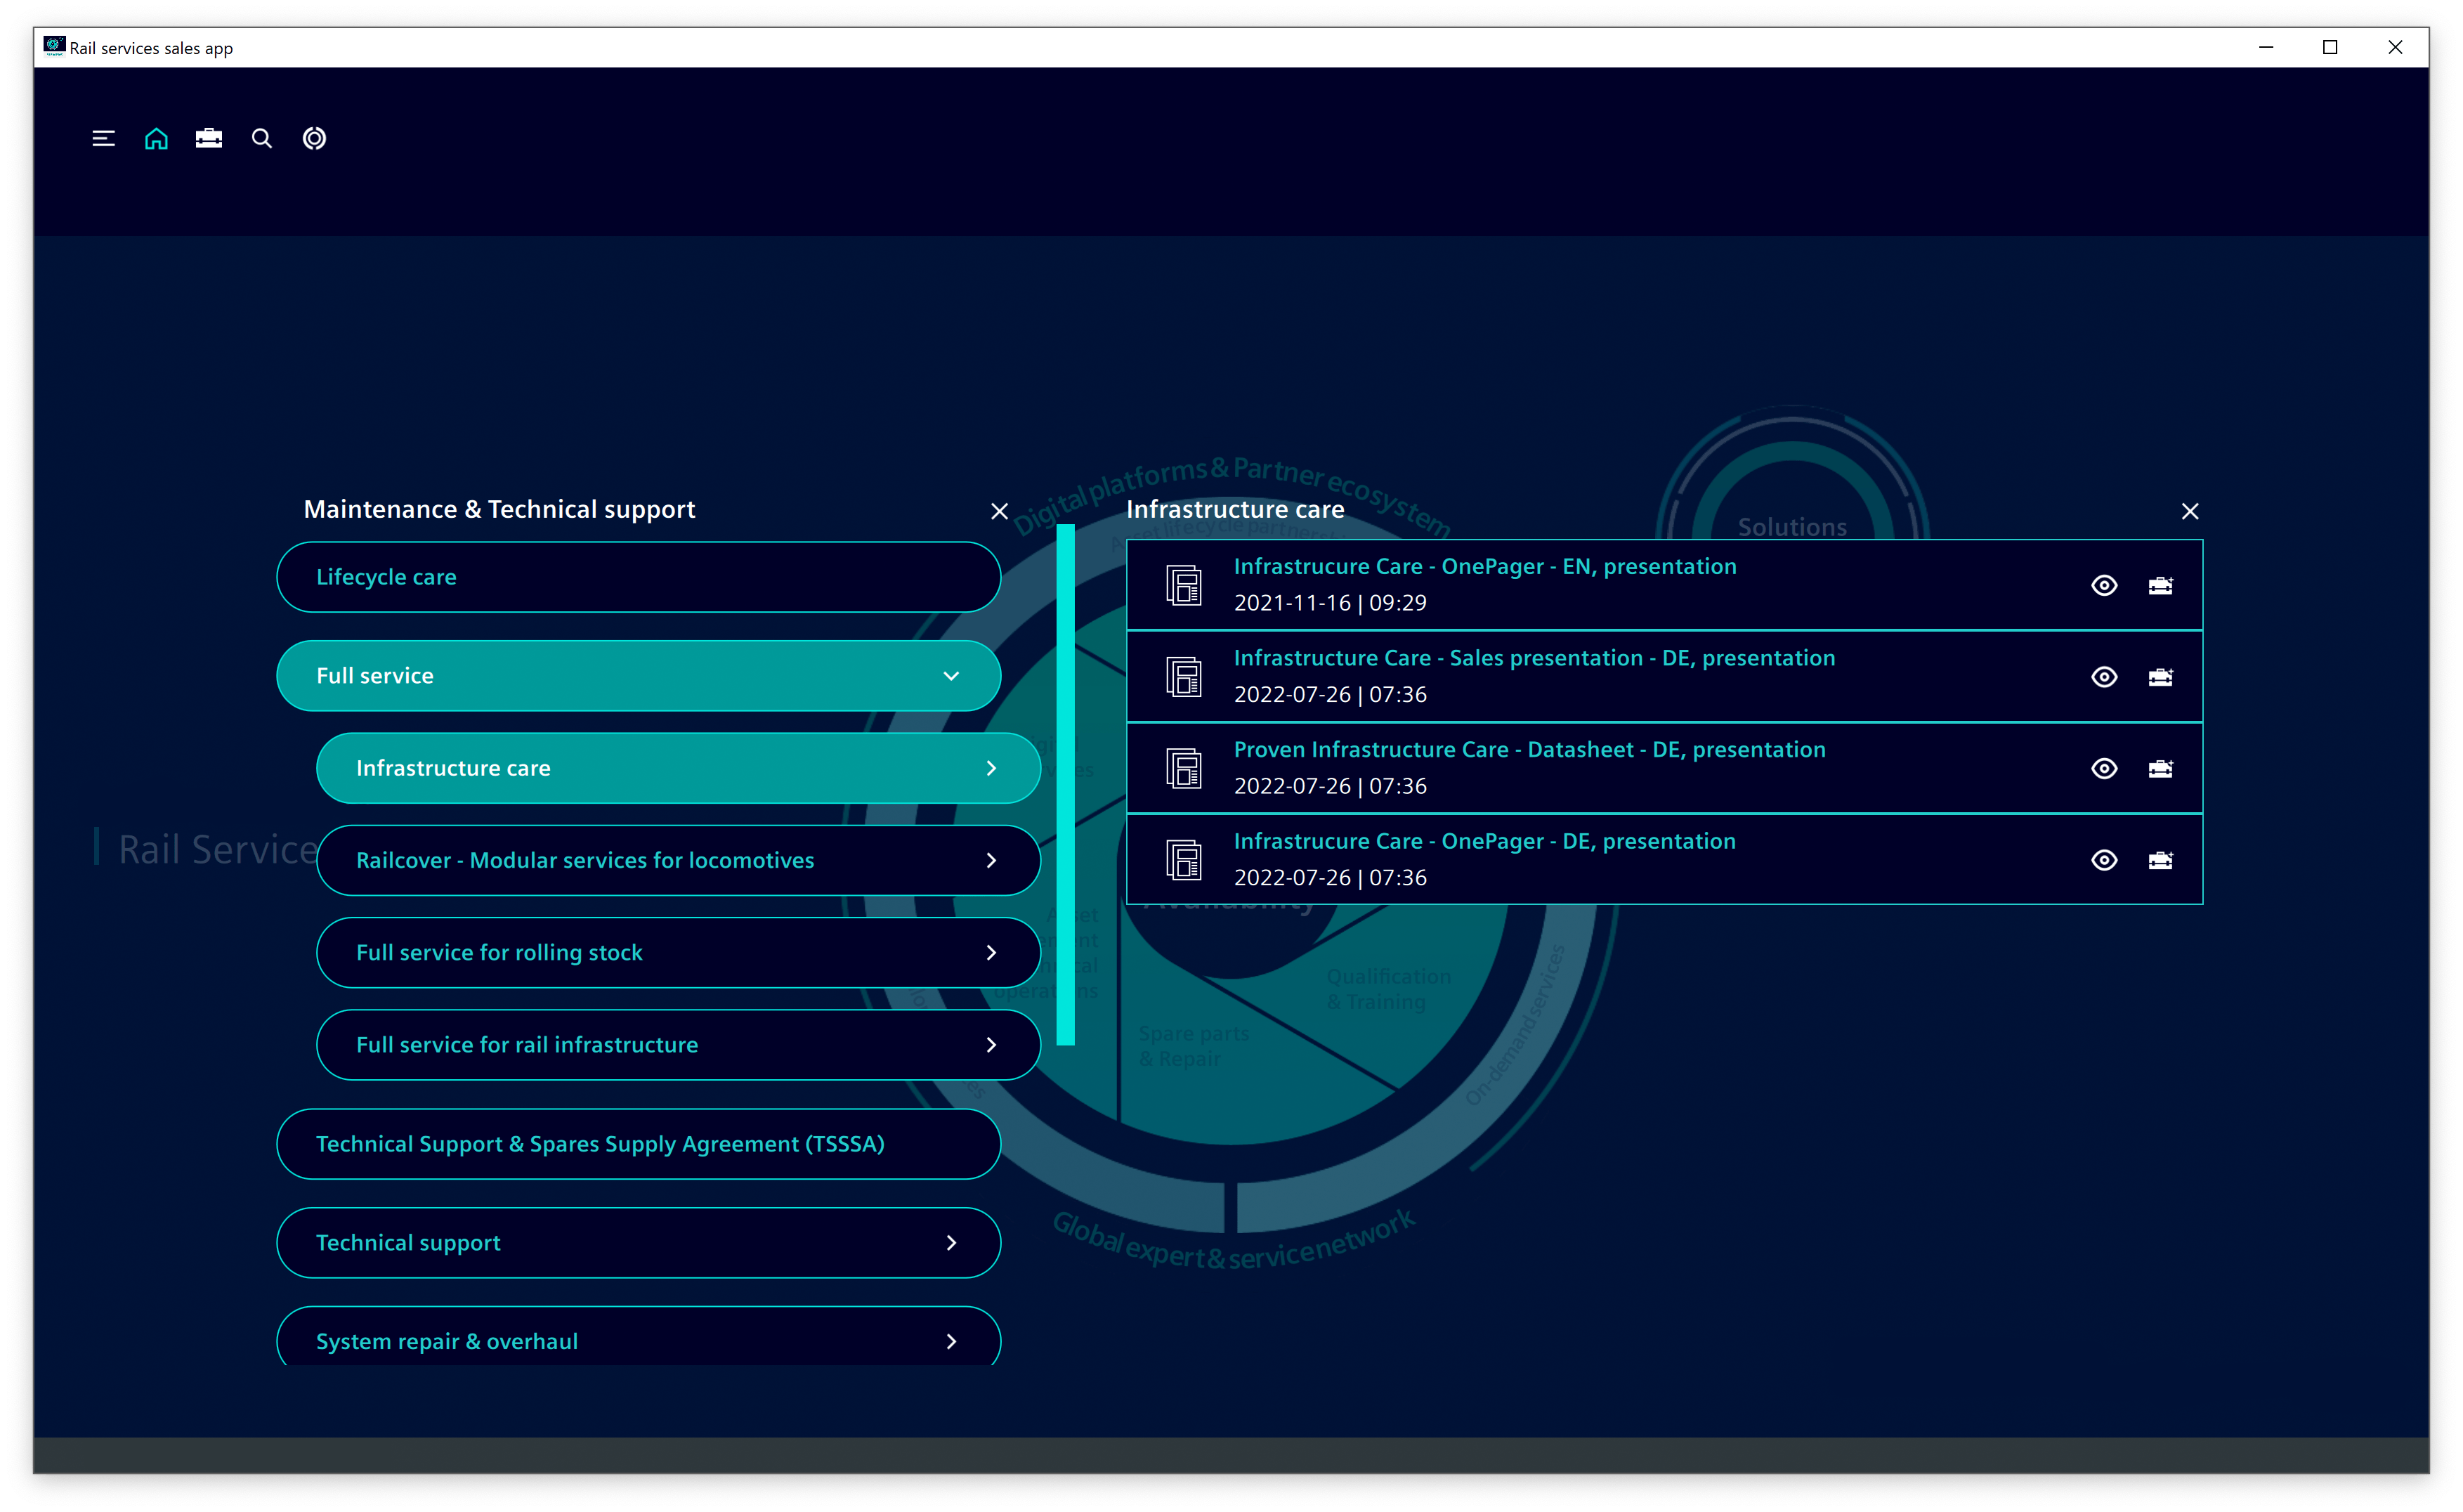Collapse the Full service section

click(x=950, y=676)
